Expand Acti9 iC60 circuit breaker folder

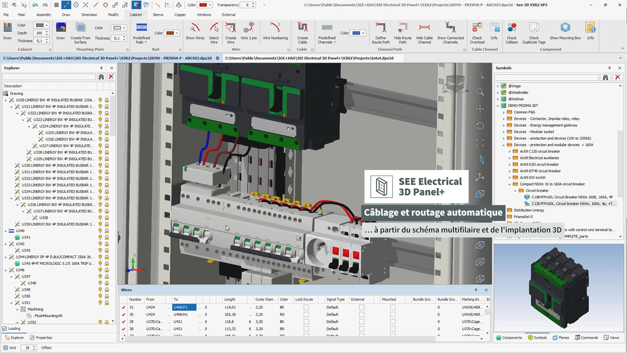point(510,164)
